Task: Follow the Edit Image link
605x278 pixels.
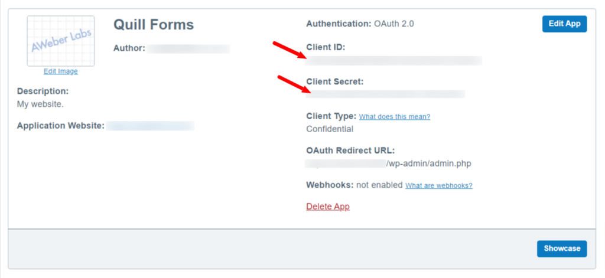Action: [61, 71]
